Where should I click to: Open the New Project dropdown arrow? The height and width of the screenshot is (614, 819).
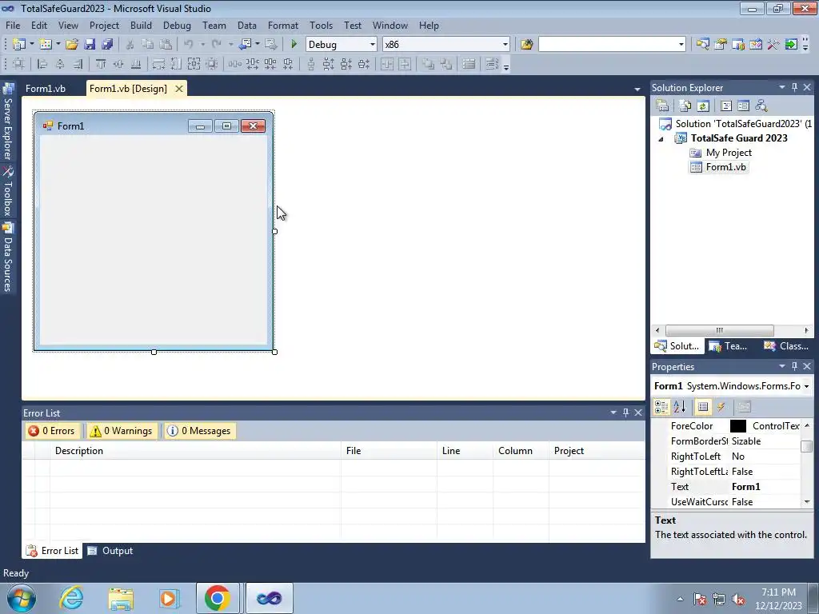point(31,45)
